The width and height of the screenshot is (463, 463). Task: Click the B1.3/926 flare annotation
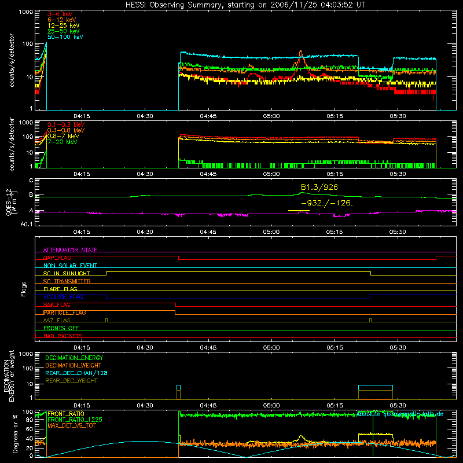[319, 187]
